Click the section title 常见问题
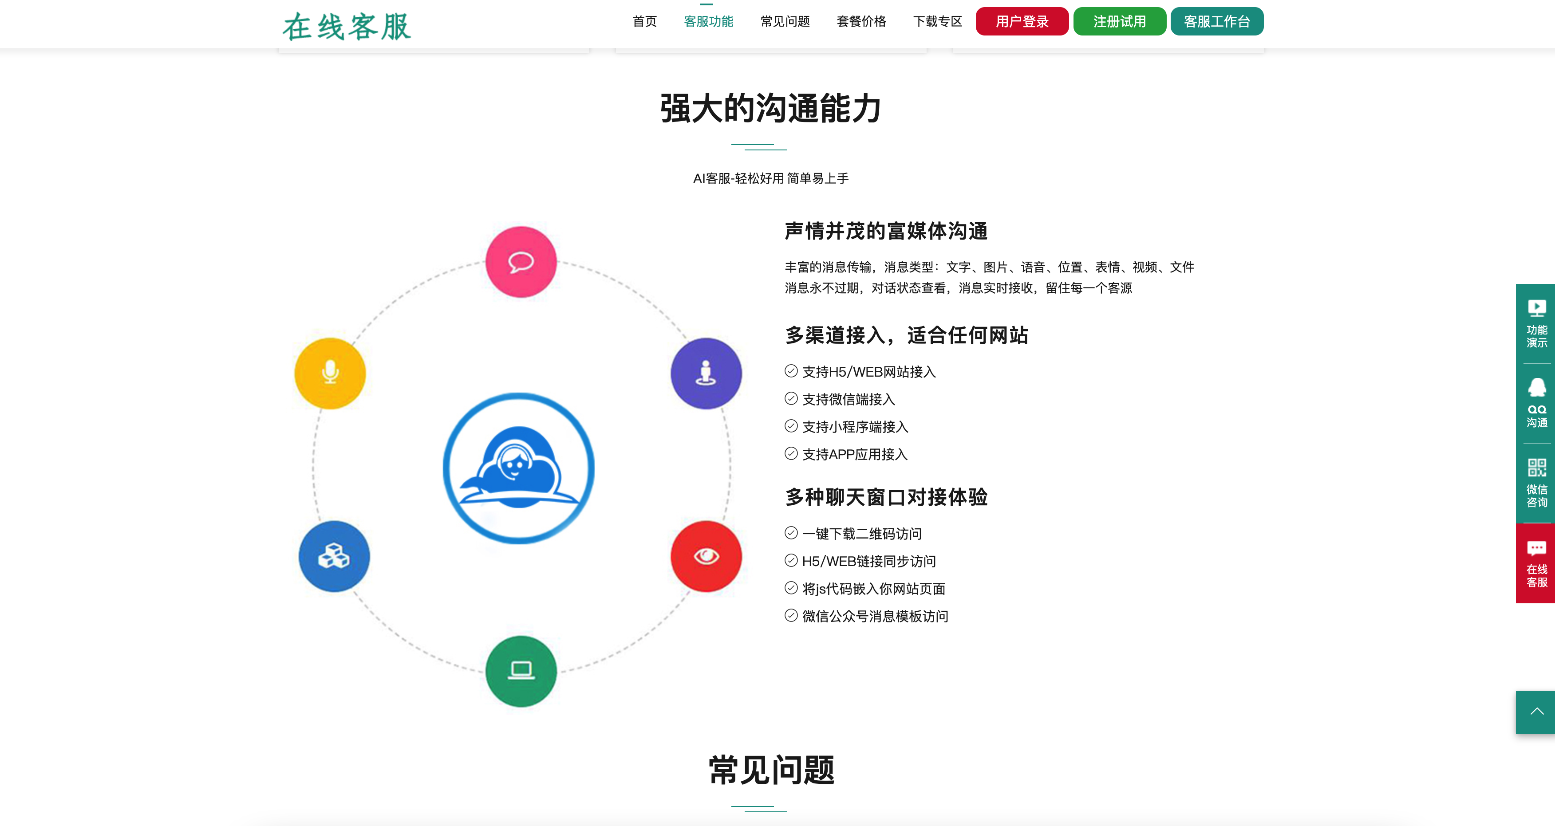1555x826 pixels. point(771,771)
